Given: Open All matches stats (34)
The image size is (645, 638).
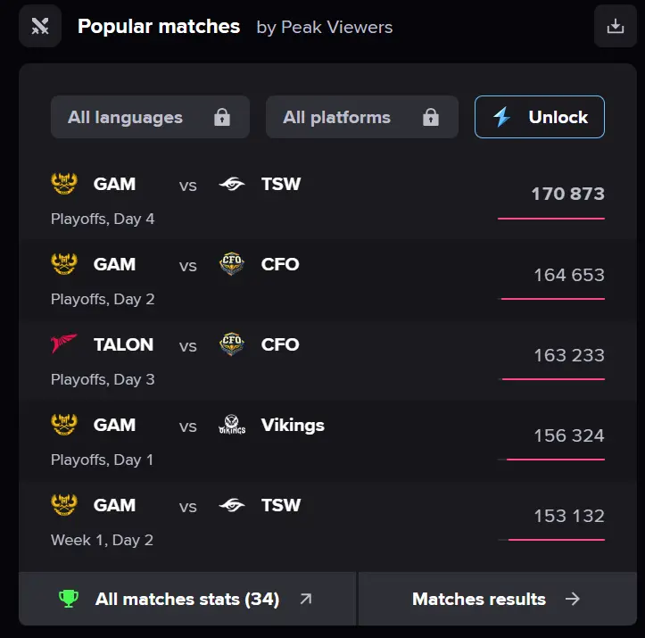Looking at the screenshot, I should (187, 599).
